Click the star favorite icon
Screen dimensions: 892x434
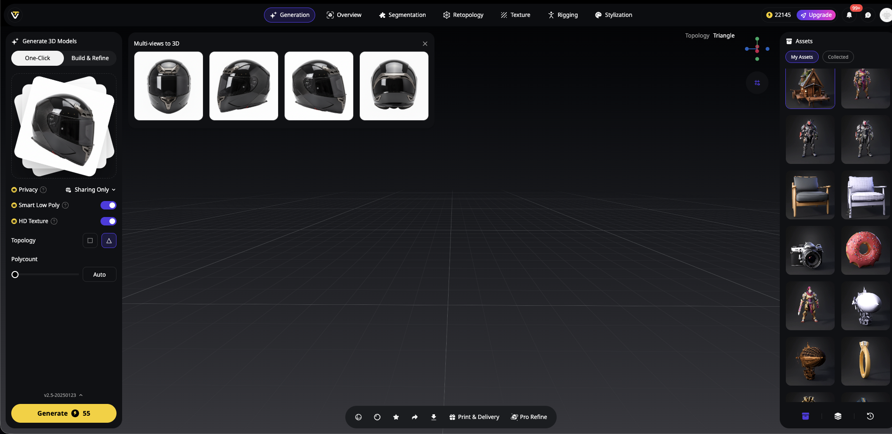tap(396, 417)
